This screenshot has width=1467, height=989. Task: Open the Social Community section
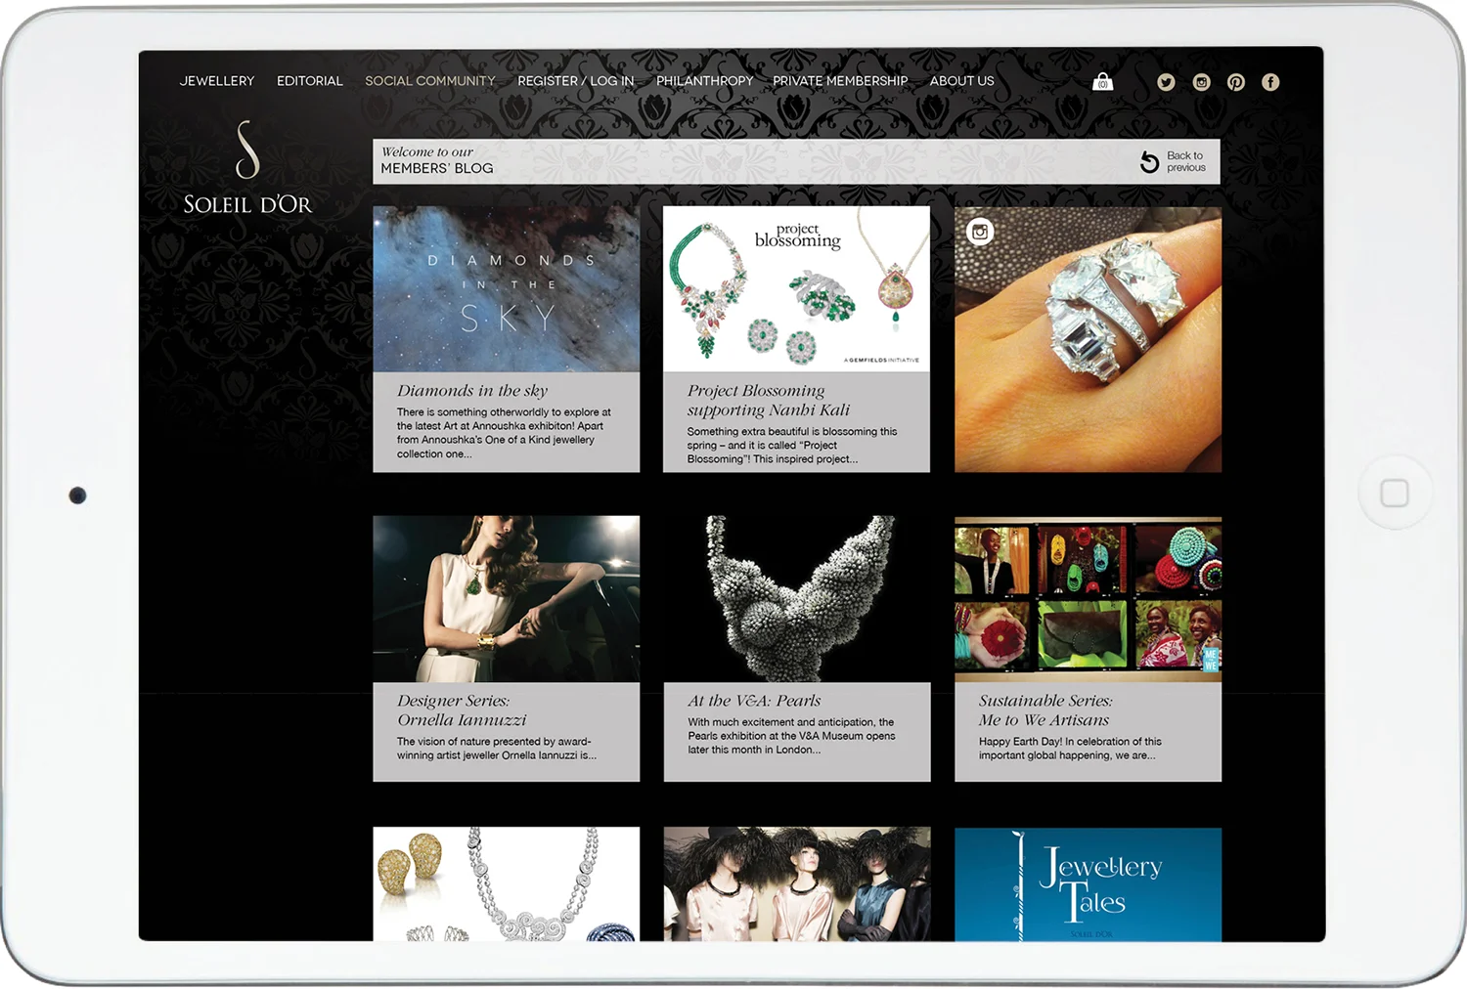430,80
